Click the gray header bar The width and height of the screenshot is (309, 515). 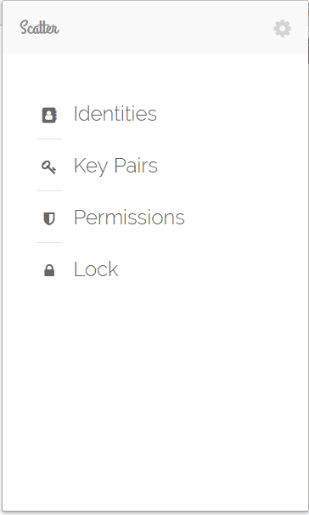click(155, 27)
